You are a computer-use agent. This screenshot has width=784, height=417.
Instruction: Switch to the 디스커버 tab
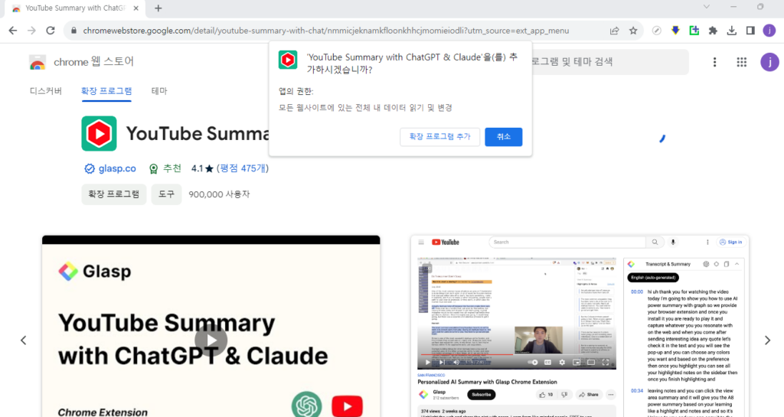pyautogui.click(x=45, y=91)
